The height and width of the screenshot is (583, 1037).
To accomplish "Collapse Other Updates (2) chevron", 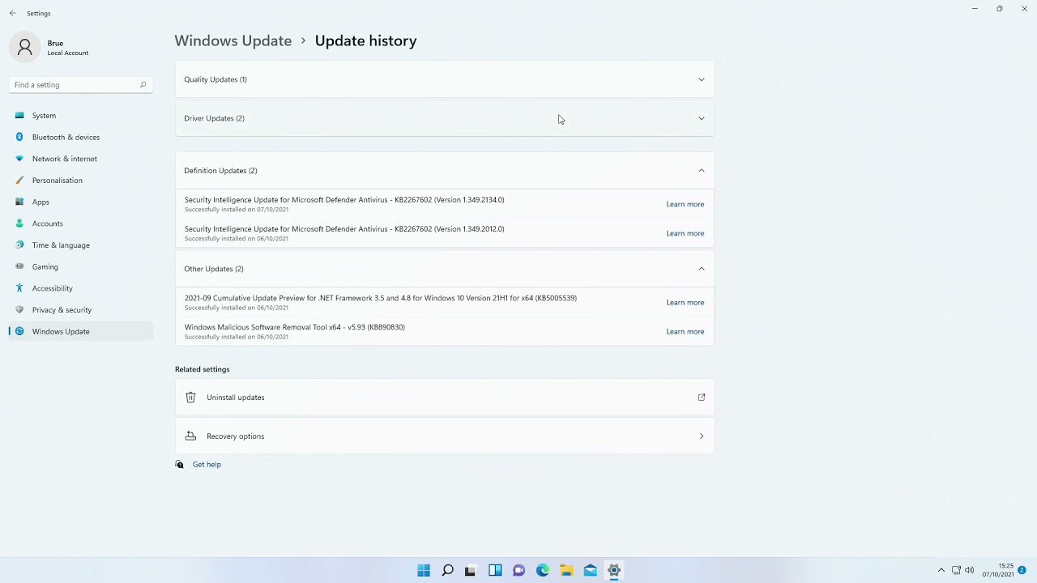I will [x=702, y=269].
